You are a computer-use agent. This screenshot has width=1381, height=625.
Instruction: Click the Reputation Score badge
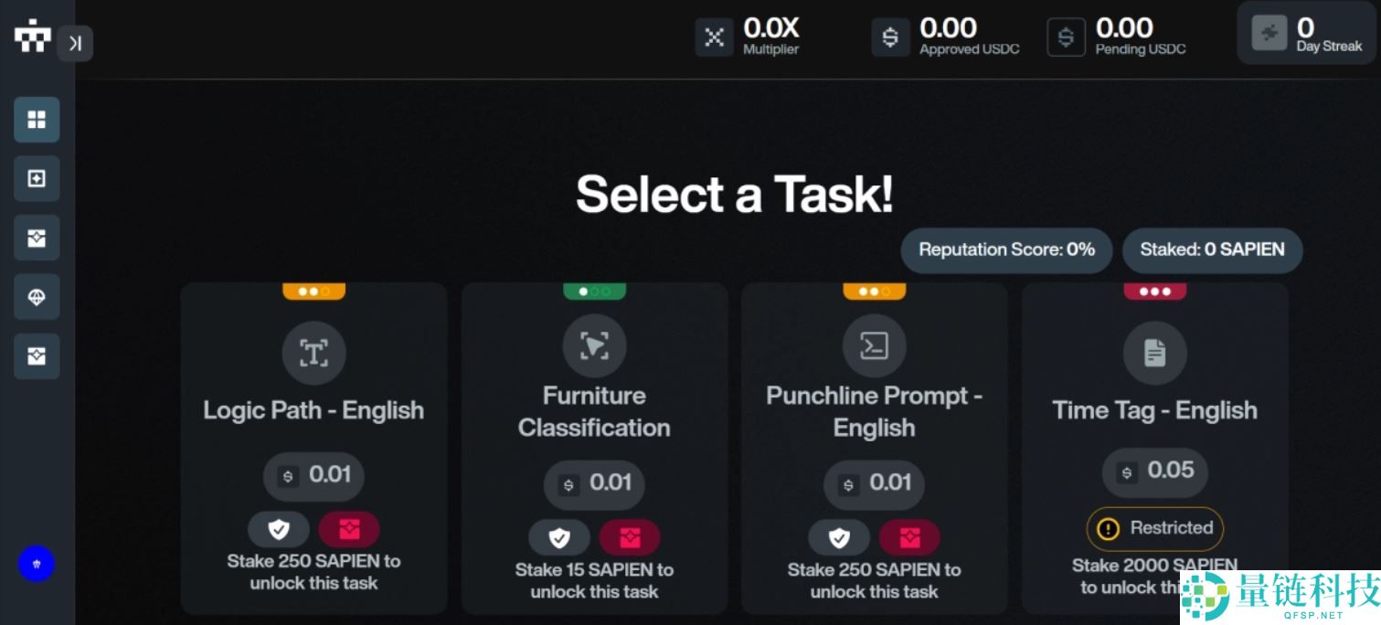[x=1006, y=249]
